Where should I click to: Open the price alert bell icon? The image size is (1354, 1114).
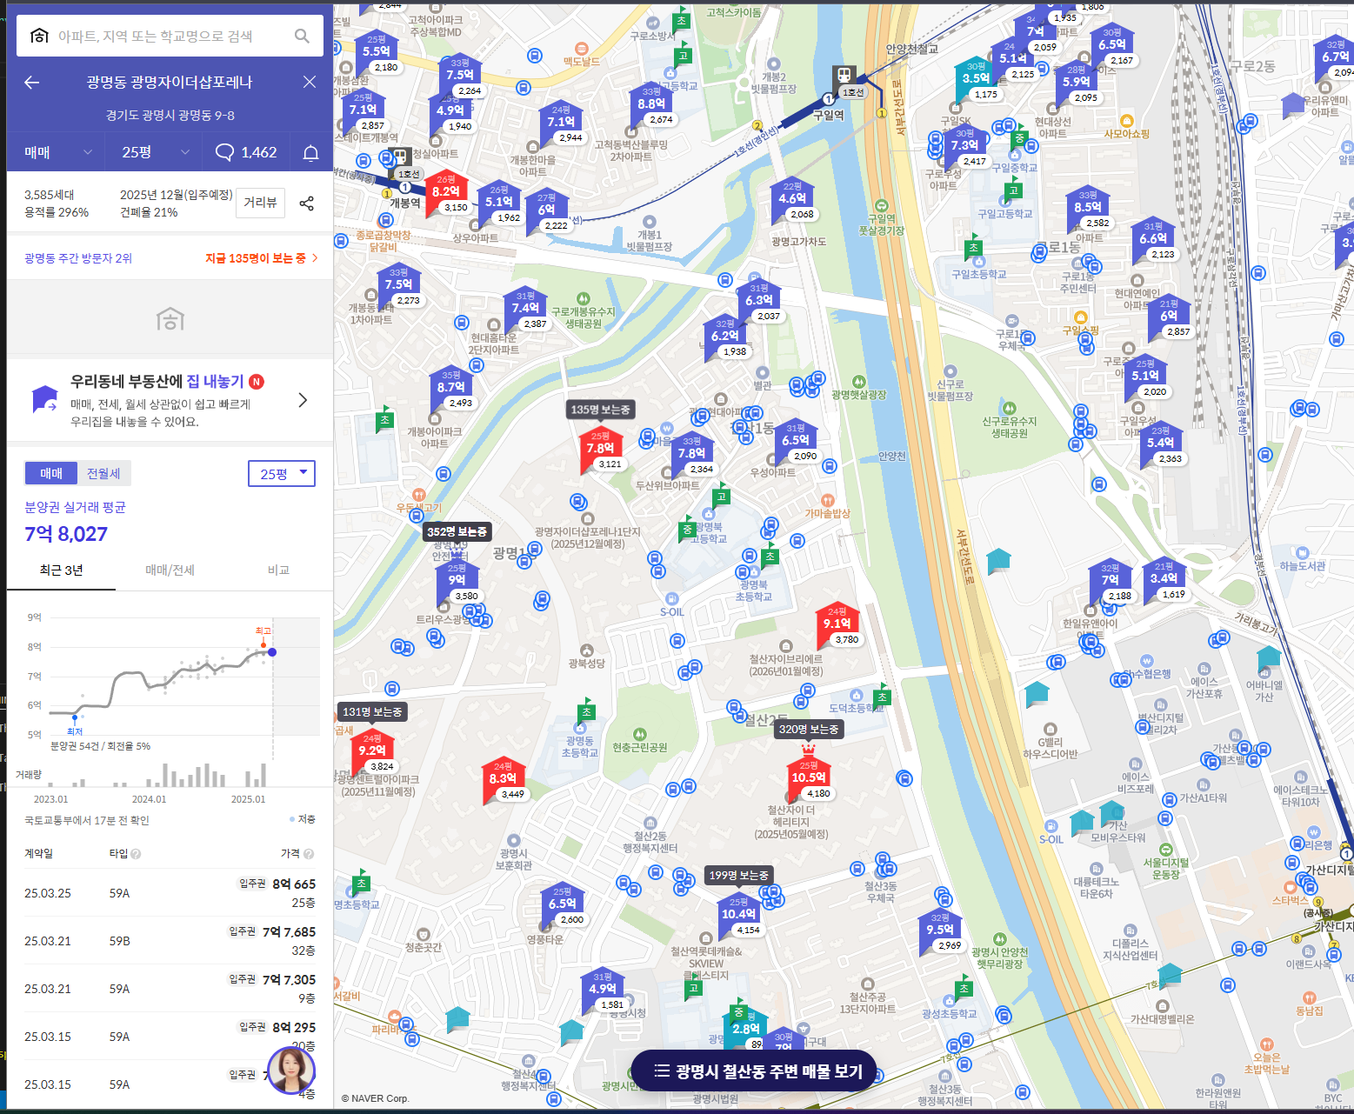coord(310,153)
